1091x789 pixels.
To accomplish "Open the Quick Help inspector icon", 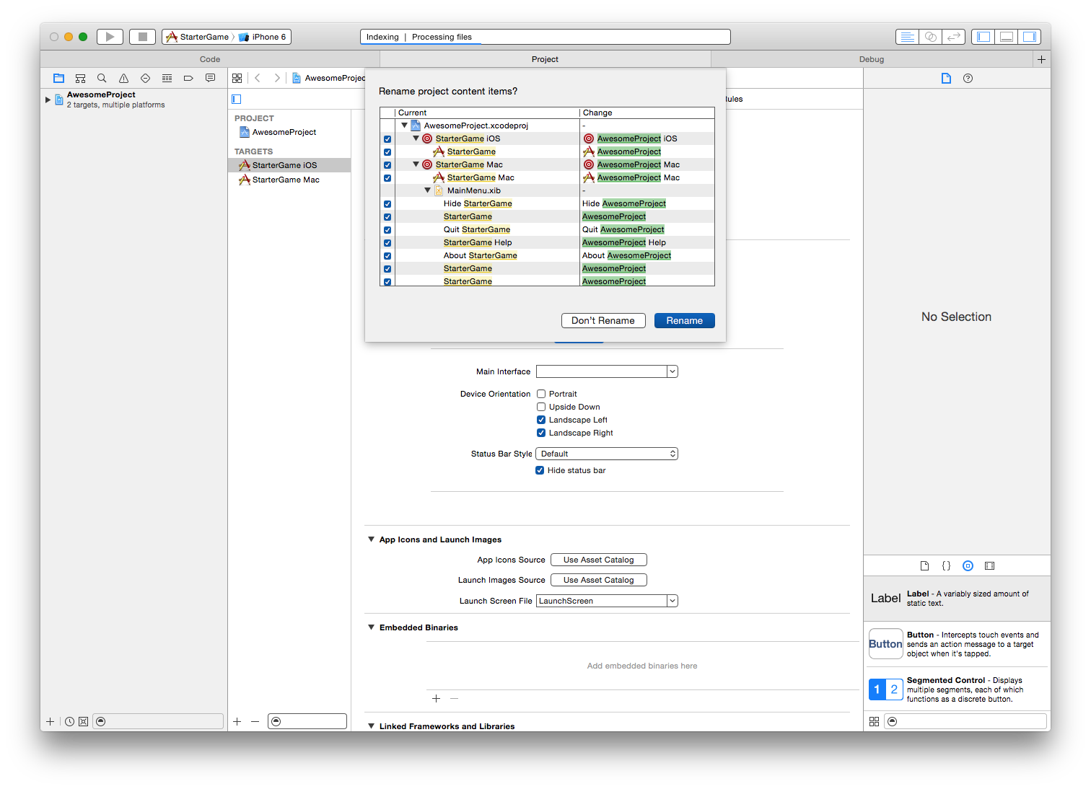I will [x=968, y=78].
